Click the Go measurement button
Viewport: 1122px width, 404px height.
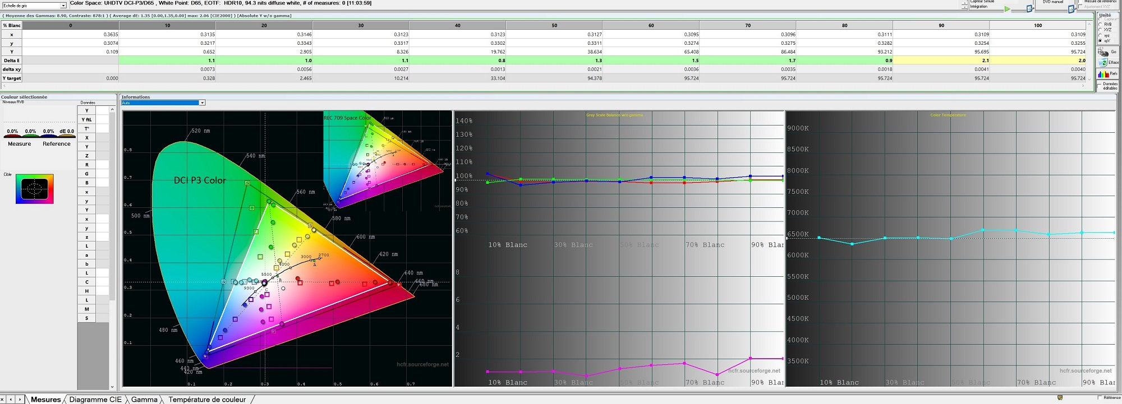pos(1107,52)
